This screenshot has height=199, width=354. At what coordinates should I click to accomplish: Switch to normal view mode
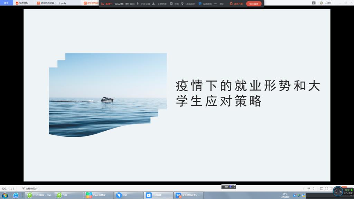(x=322, y=189)
